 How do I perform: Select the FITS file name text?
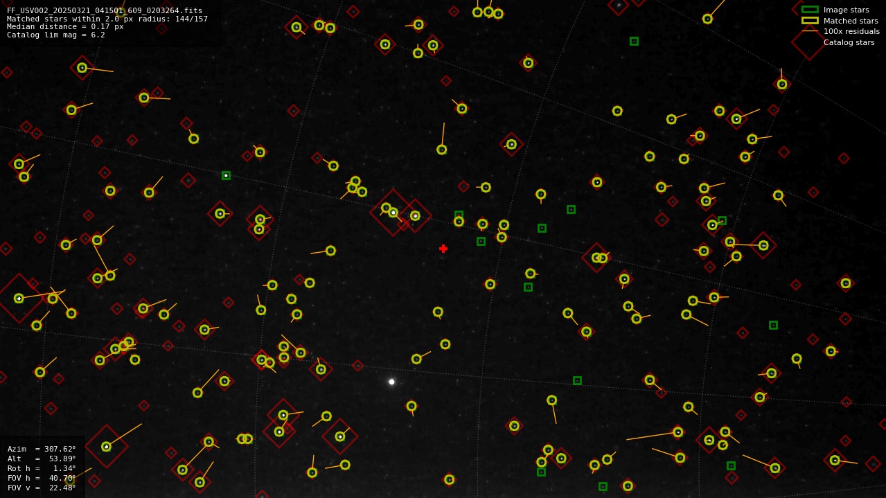click(105, 10)
